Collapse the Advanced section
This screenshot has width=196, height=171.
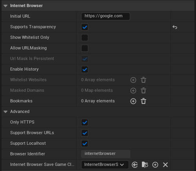point(5,112)
